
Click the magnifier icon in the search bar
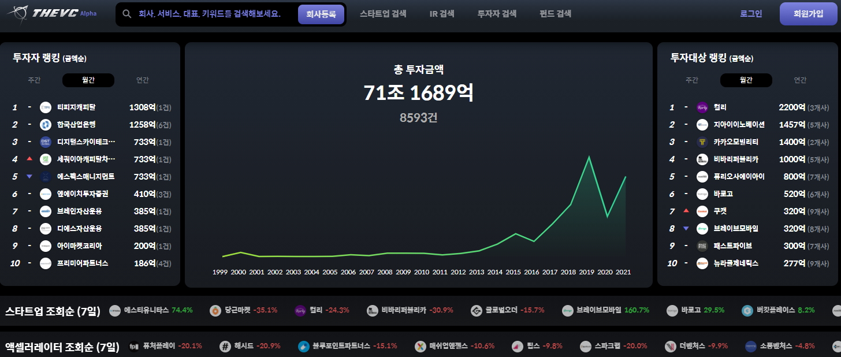tap(127, 14)
